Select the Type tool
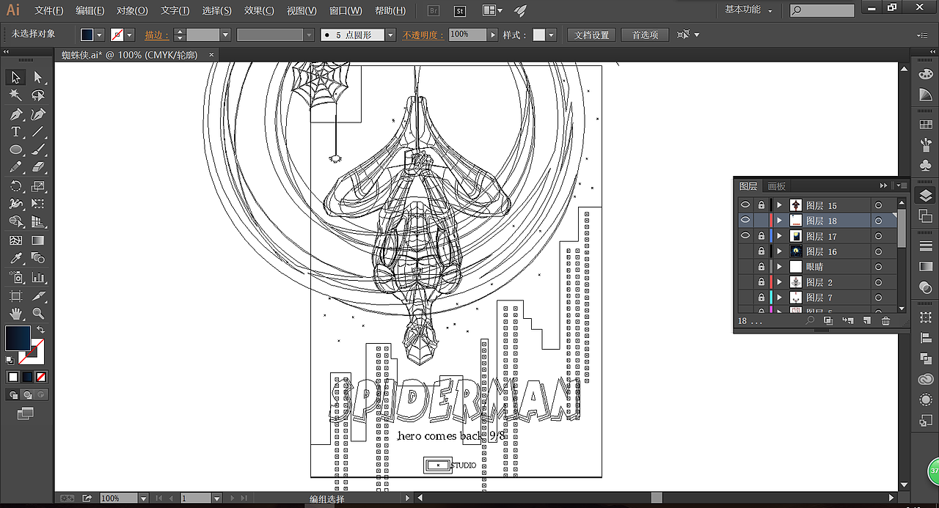Screen dimensions: 939x508 pyautogui.click(x=15, y=131)
